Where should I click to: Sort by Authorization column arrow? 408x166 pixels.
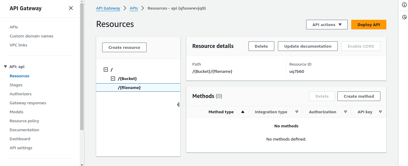(346, 112)
